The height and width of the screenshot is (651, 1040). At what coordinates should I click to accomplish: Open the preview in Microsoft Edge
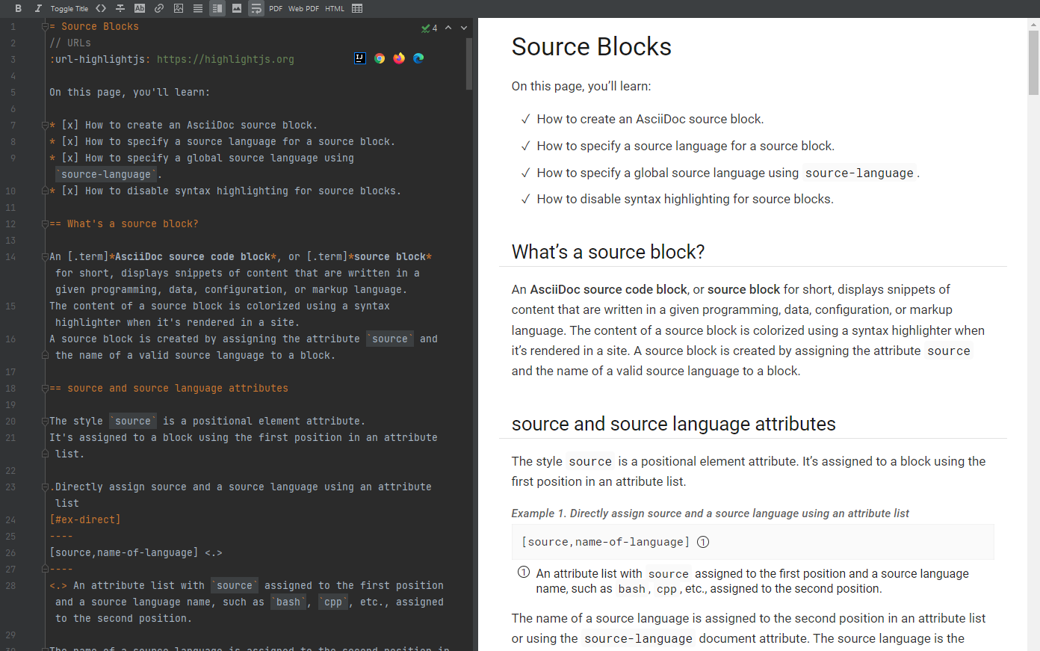(418, 58)
